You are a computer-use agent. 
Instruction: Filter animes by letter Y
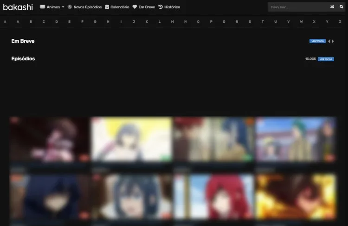pos(327,21)
